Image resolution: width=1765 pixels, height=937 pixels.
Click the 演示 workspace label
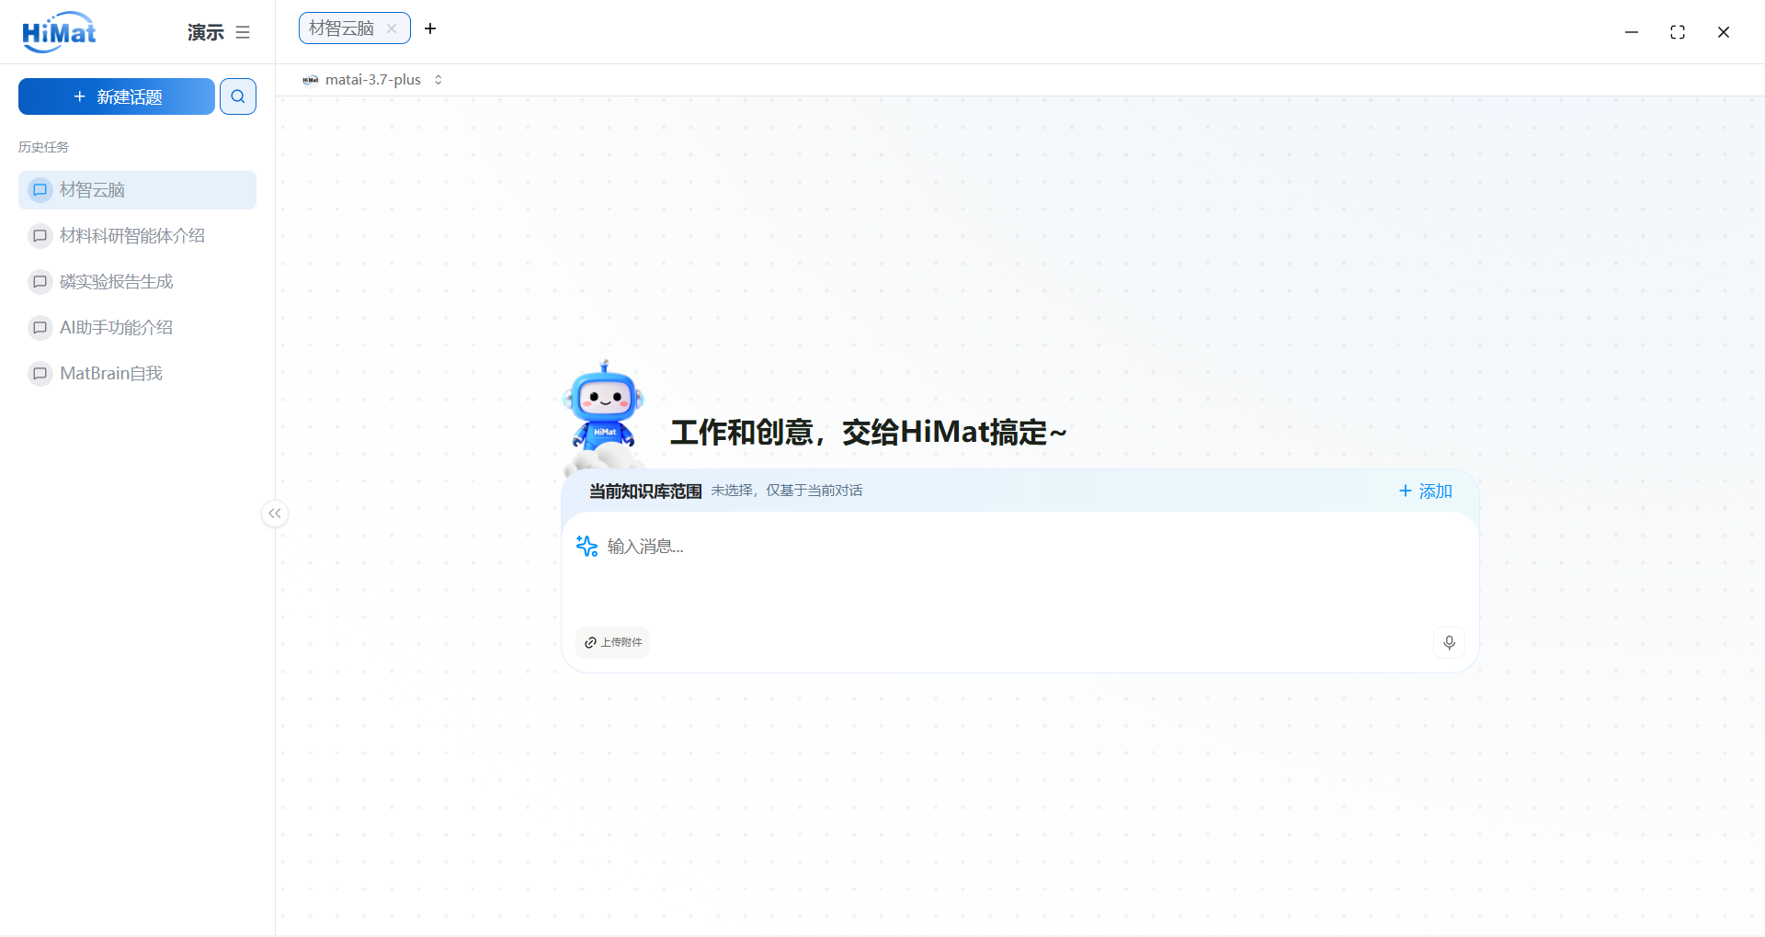tap(206, 33)
